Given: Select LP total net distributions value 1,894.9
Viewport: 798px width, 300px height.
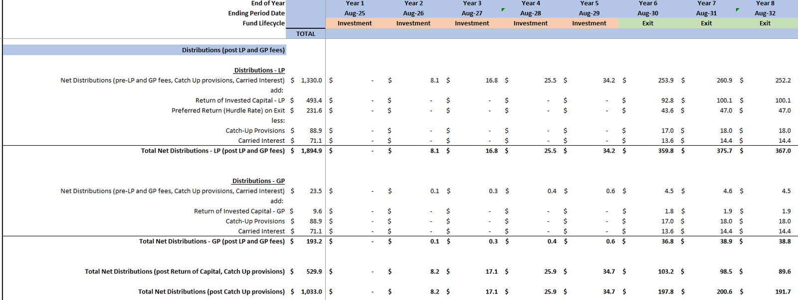Looking at the screenshot, I should point(311,151).
